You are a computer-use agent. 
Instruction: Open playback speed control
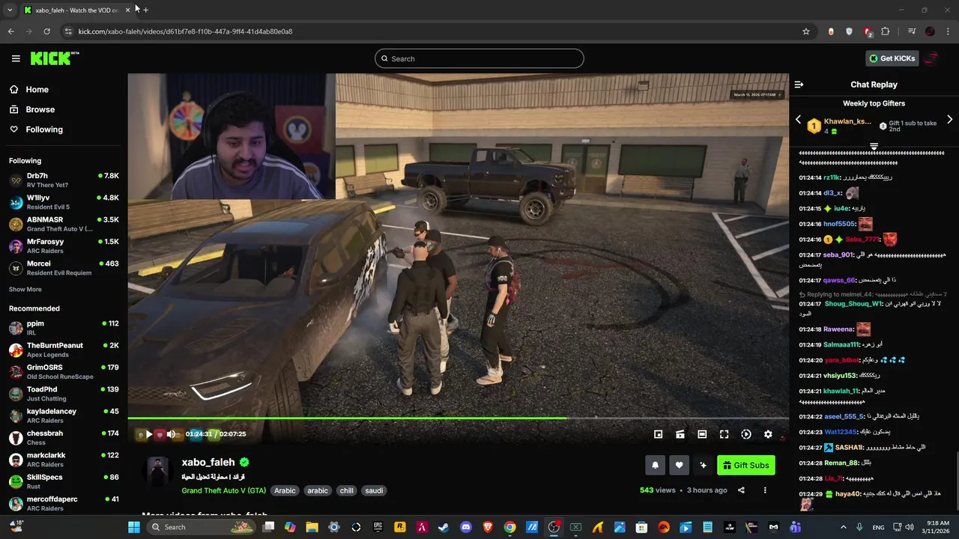(x=746, y=434)
